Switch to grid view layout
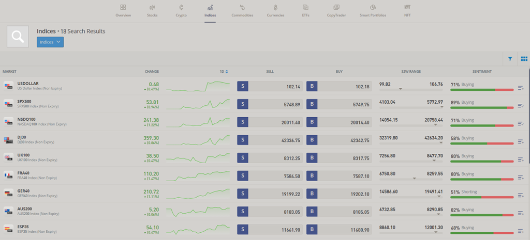The height and width of the screenshot is (240, 530). coord(524,59)
